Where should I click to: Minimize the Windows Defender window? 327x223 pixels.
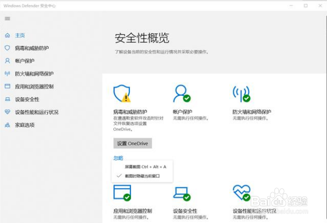pyautogui.click(x=291, y=5)
